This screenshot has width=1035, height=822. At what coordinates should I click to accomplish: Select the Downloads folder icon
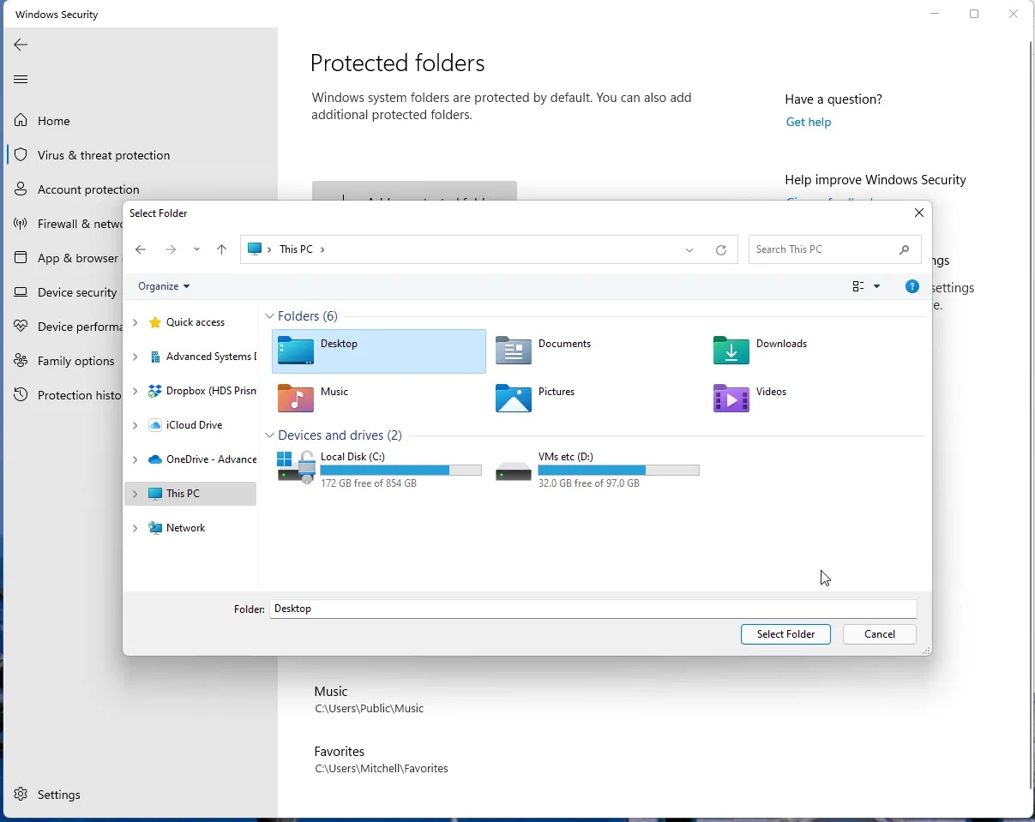click(731, 351)
